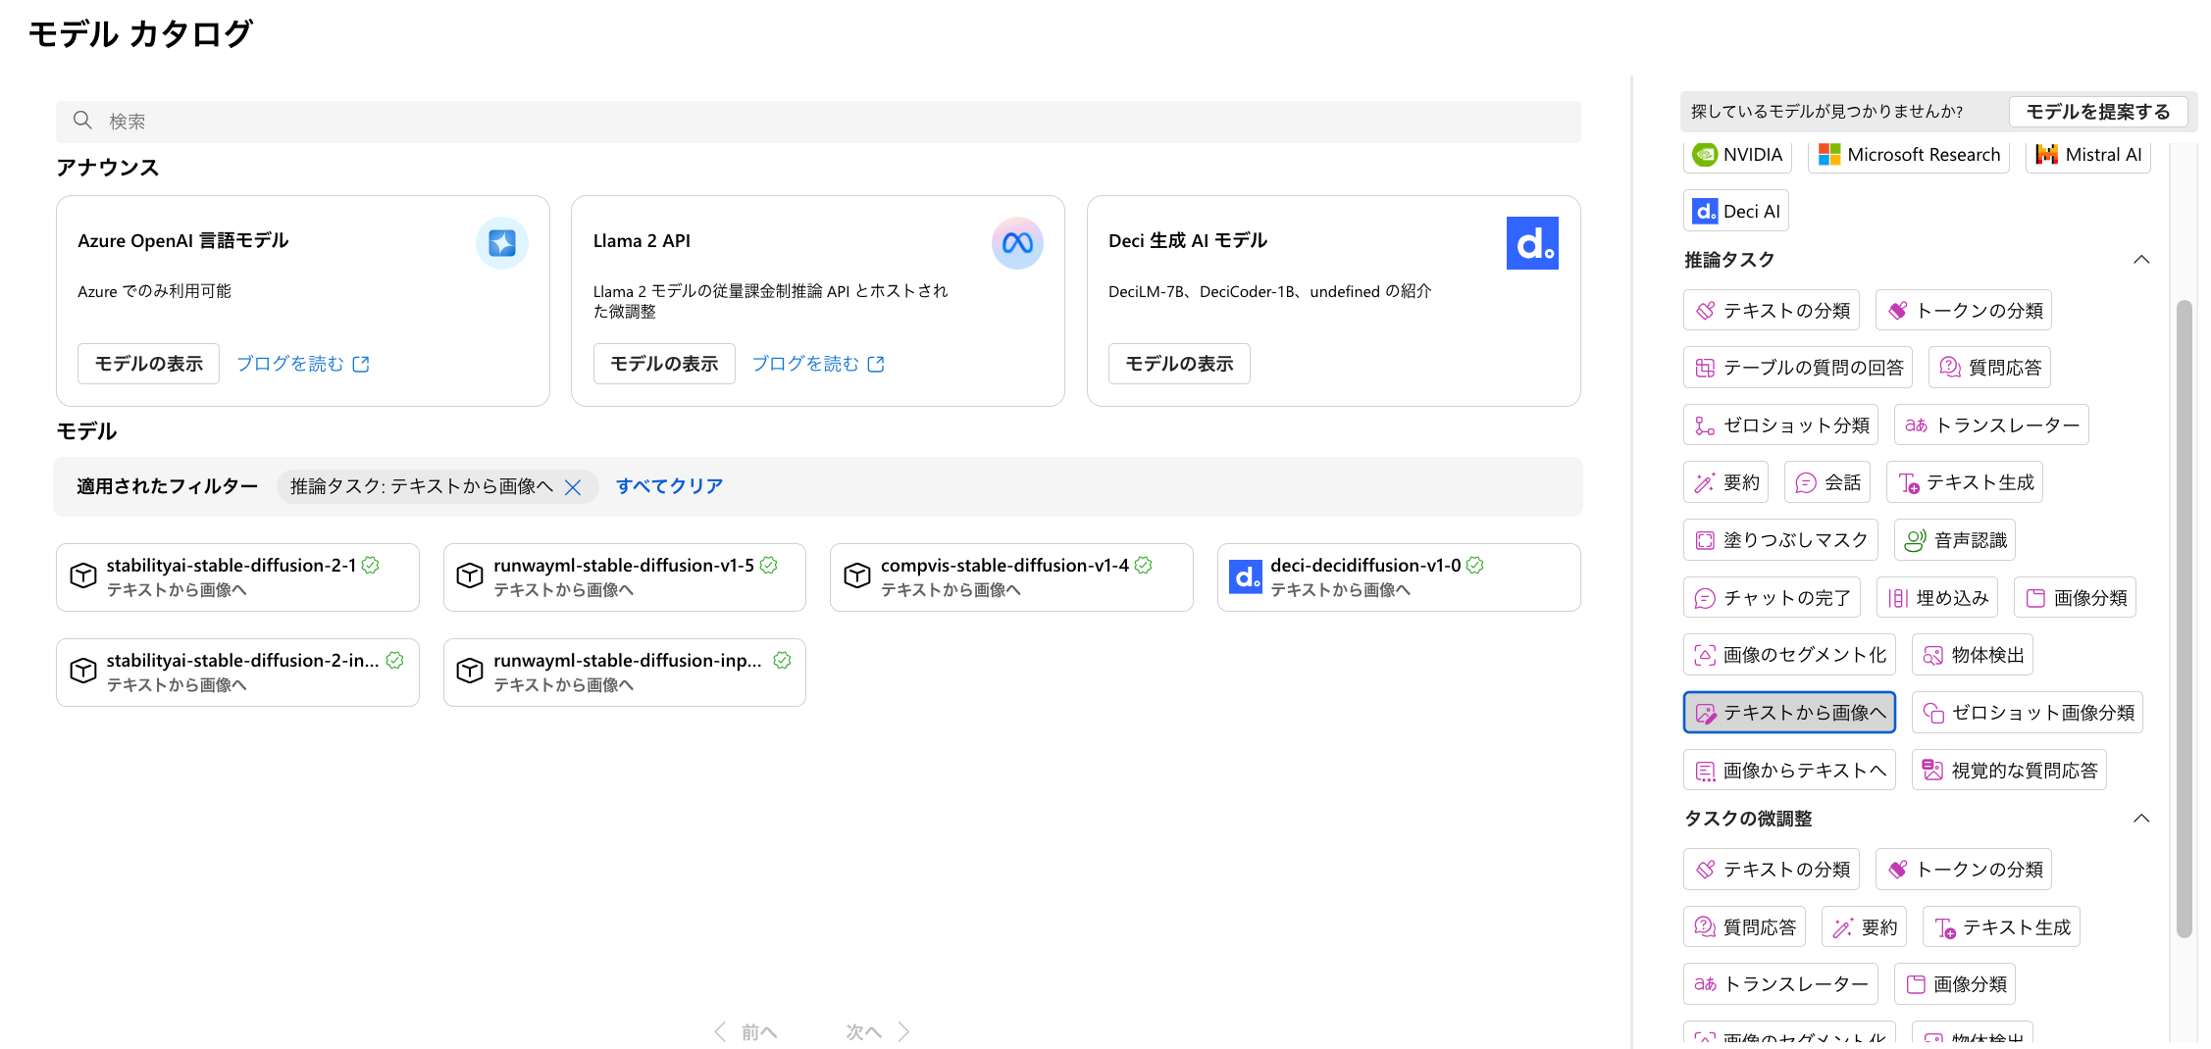Toggle トランスレーター under タスクの微調整
2211x1049 pixels.
[x=1781, y=984]
